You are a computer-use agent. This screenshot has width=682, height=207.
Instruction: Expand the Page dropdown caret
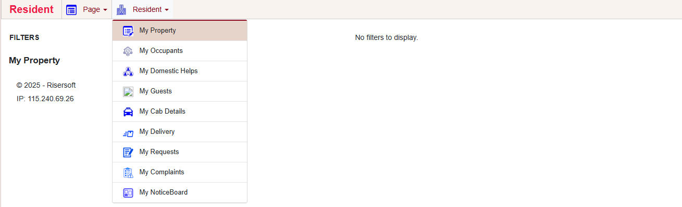[x=105, y=10]
